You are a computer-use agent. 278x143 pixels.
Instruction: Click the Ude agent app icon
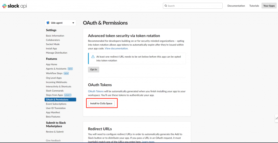[x=48, y=23]
